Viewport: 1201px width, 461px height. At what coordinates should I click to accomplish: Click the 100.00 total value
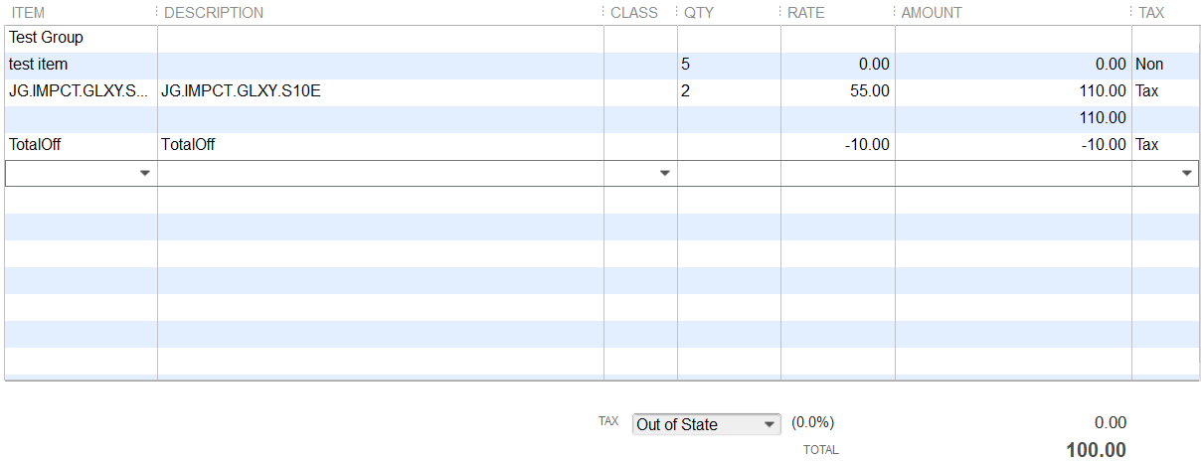[1096, 450]
